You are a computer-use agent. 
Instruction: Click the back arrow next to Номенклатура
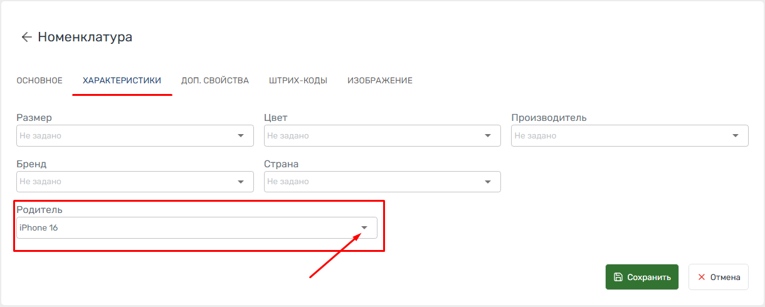(x=26, y=37)
